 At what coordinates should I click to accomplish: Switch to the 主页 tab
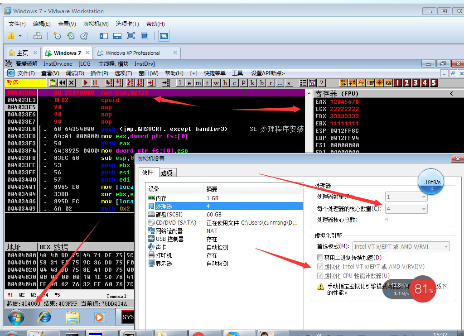pyautogui.click(x=23, y=53)
